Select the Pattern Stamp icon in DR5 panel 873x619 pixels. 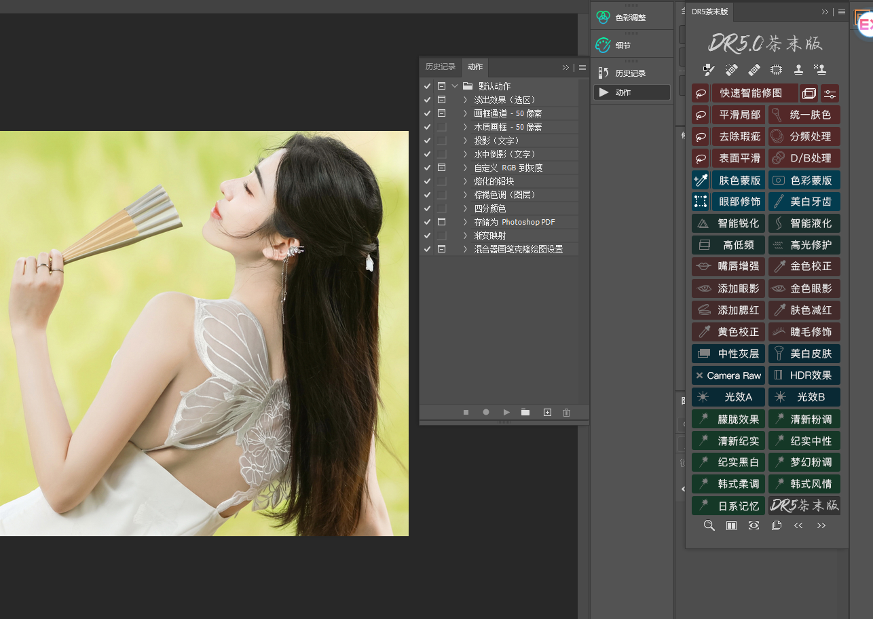tap(820, 69)
